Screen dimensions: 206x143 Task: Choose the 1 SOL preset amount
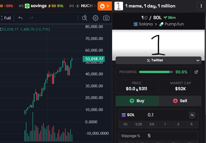(165, 124)
